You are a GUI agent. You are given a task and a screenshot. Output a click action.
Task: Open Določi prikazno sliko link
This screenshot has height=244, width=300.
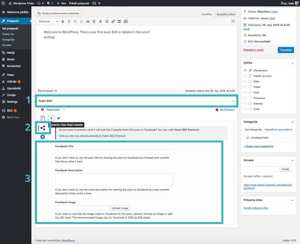coord(256,208)
